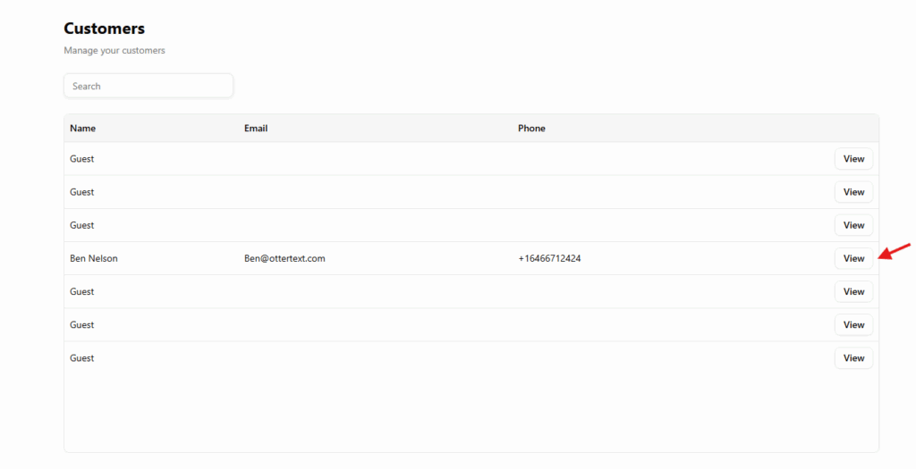Click View button in first Guest row
The width and height of the screenshot is (916, 469).
coord(853,159)
